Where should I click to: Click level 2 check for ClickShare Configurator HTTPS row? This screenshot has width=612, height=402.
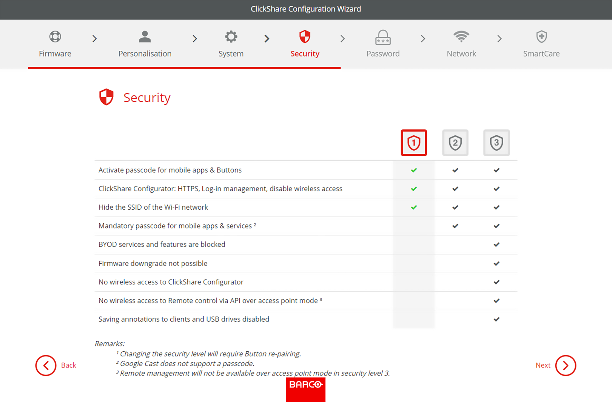pyautogui.click(x=455, y=189)
